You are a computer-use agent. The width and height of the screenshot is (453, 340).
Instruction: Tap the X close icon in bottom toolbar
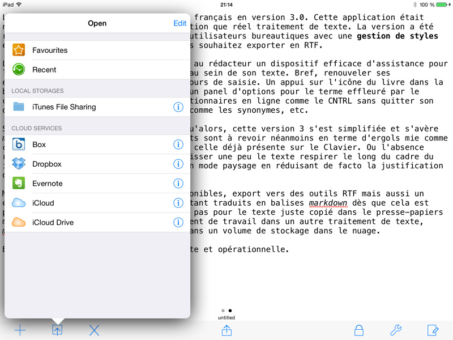pos(95,330)
